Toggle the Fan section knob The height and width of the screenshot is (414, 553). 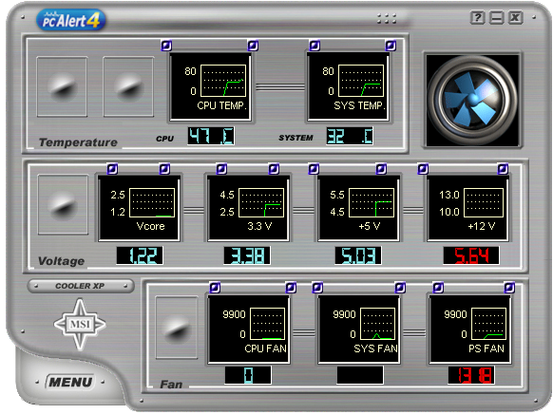coord(177,328)
